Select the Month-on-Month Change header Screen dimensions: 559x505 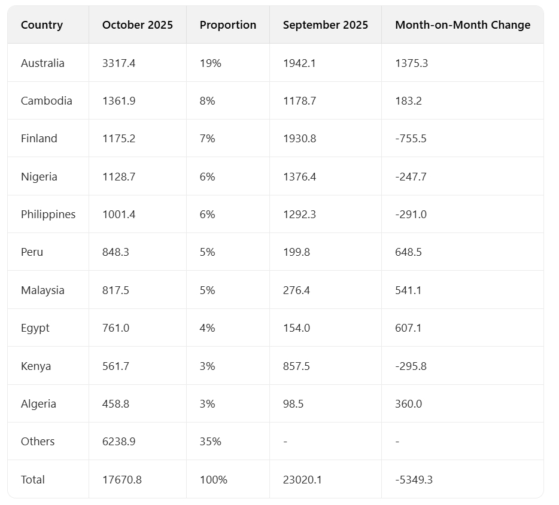pyautogui.click(x=463, y=25)
